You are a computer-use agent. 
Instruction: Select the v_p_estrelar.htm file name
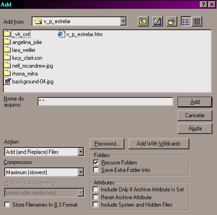coord(84,34)
